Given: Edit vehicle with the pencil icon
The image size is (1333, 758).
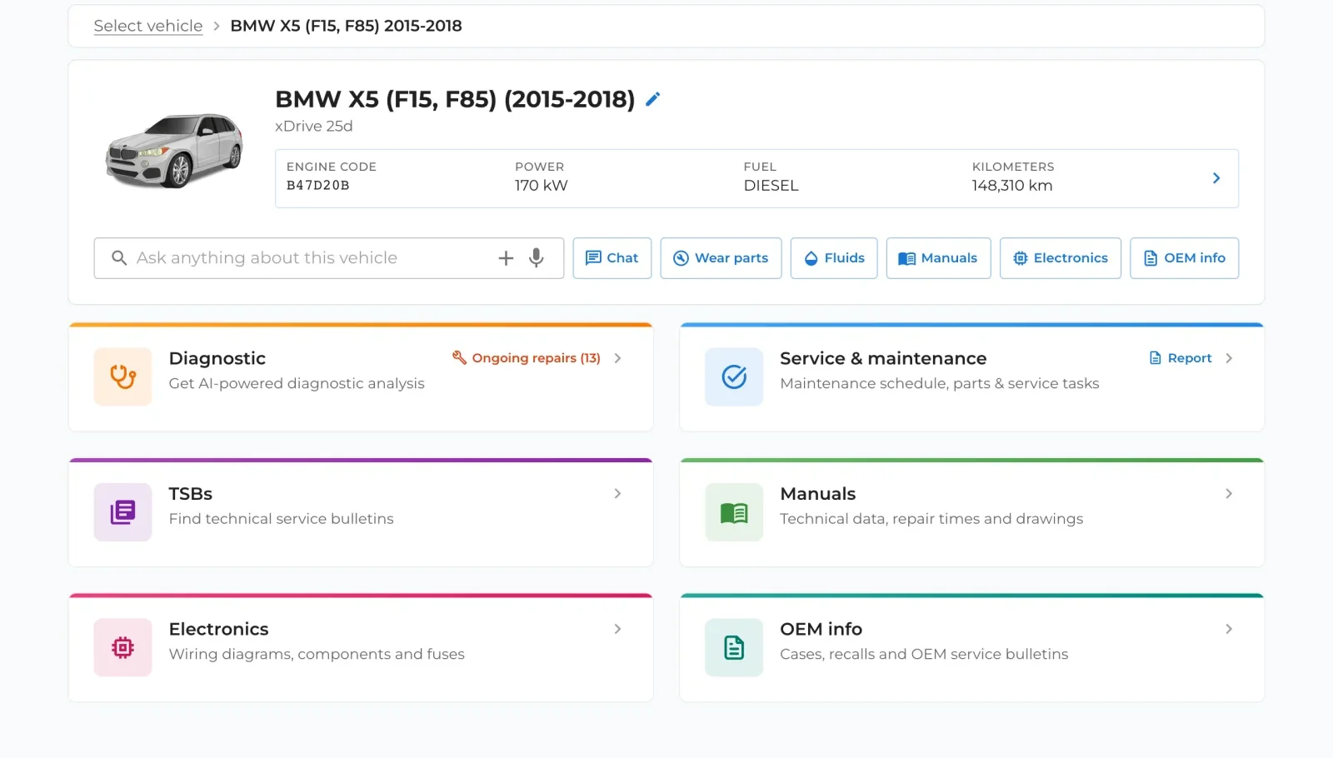Looking at the screenshot, I should pos(653,99).
